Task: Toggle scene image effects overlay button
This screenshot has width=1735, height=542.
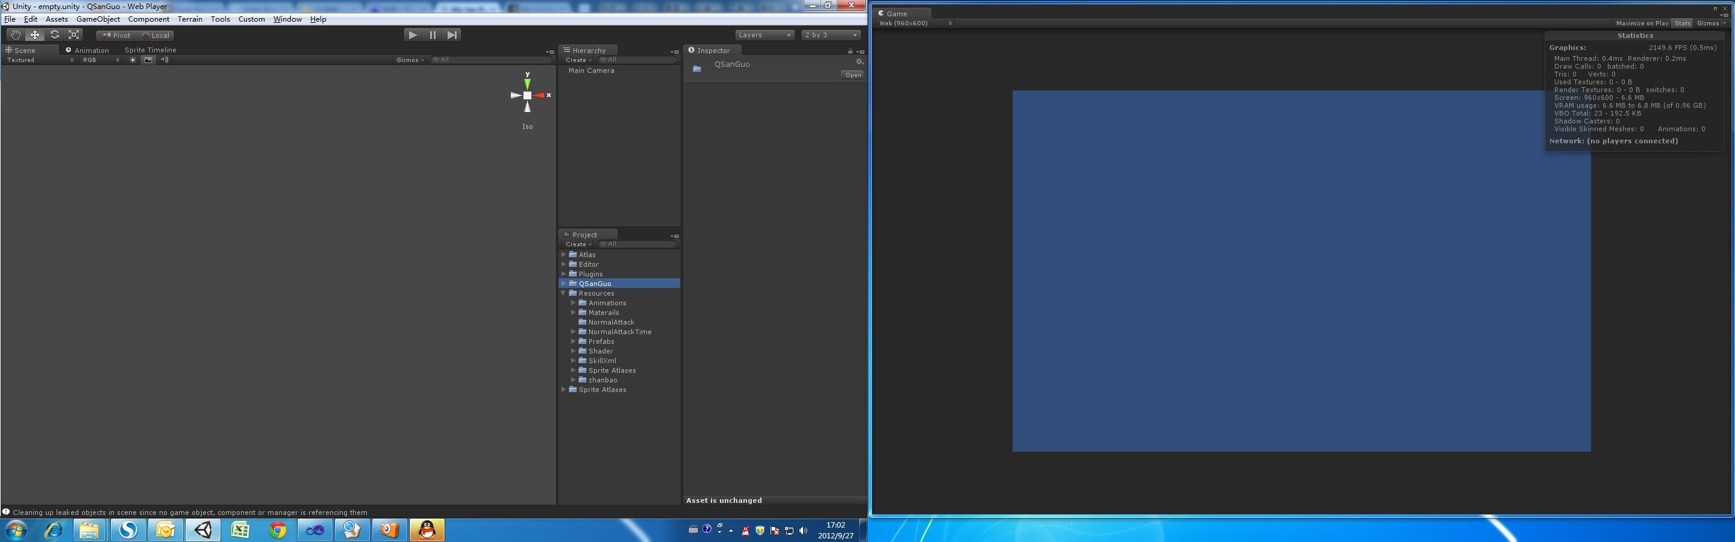Action: pyautogui.click(x=148, y=60)
